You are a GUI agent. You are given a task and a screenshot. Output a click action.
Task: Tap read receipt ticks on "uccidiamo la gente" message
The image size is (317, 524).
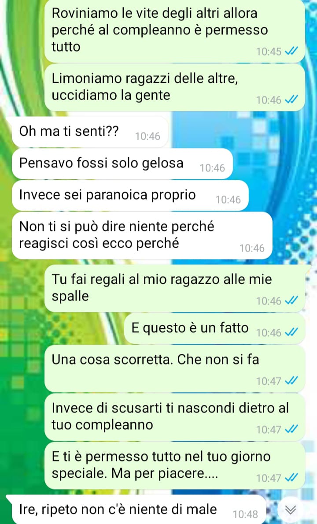click(x=291, y=100)
